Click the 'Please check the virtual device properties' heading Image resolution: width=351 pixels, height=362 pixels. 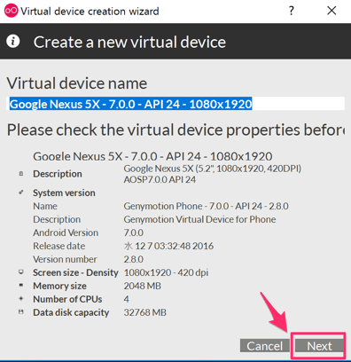coord(175,130)
